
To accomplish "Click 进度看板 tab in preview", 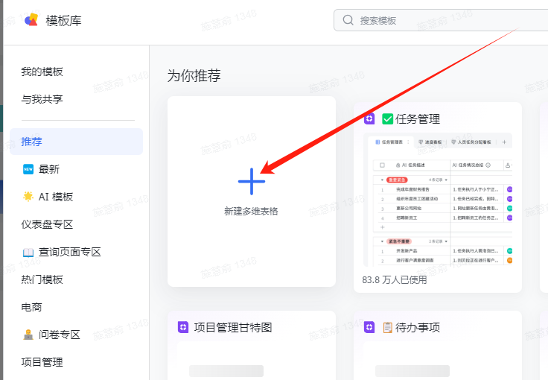I will click(430, 142).
